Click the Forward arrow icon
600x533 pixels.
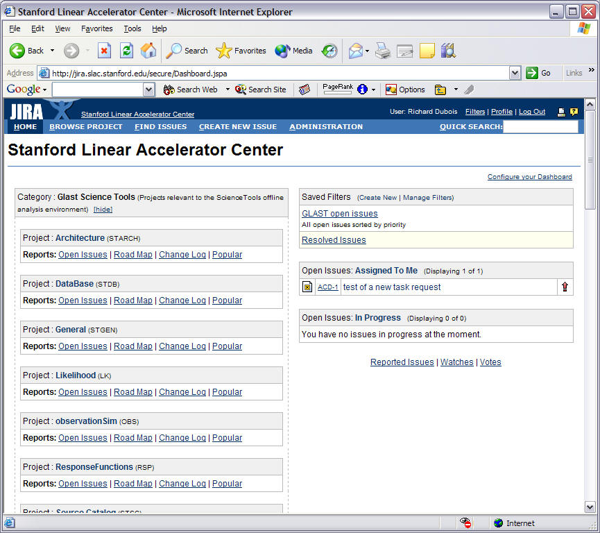click(x=71, y=51)
